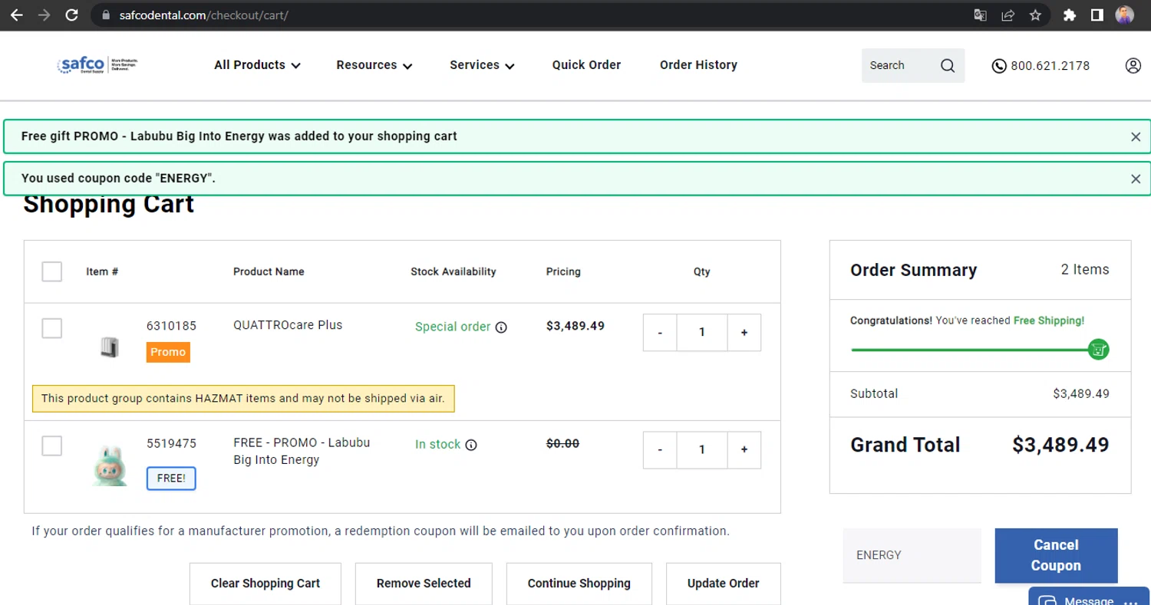Expand the Resources menu
The height and width of the screenshot is (605, 1151).
click(374, 65)
